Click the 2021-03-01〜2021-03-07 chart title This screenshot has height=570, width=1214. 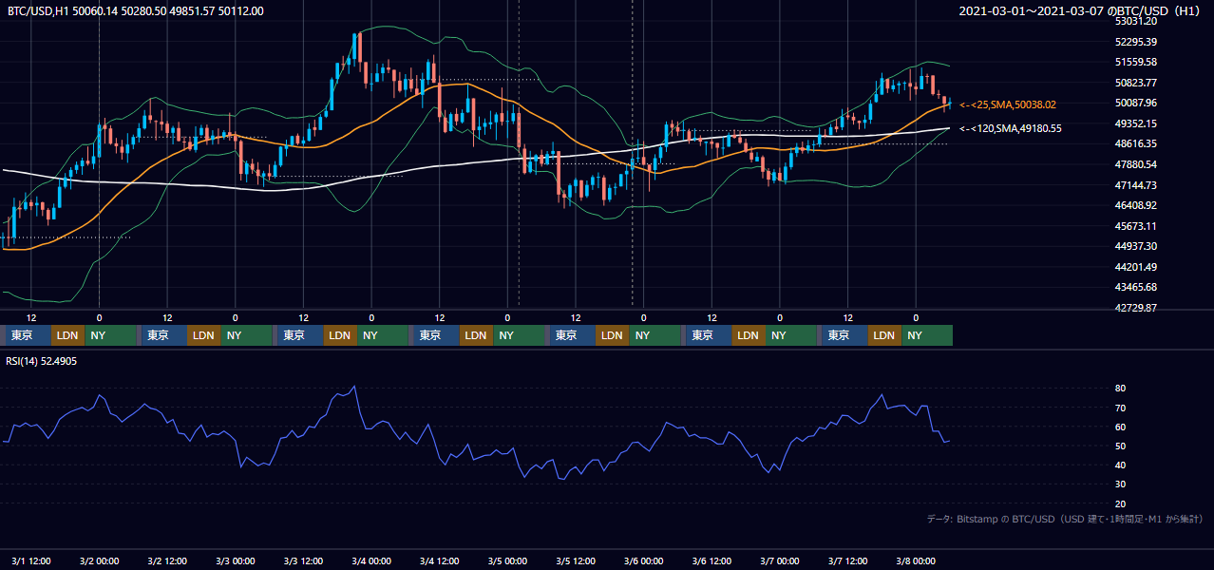tap(1081, 10)
